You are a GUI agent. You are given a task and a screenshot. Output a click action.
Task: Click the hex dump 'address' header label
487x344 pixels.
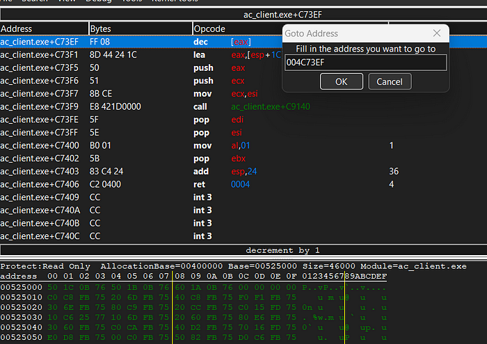coord(19,276)
